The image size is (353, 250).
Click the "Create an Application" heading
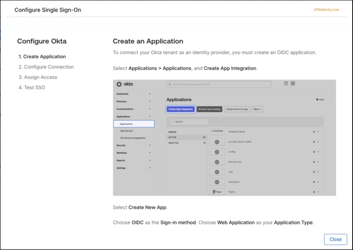(148, 41)
